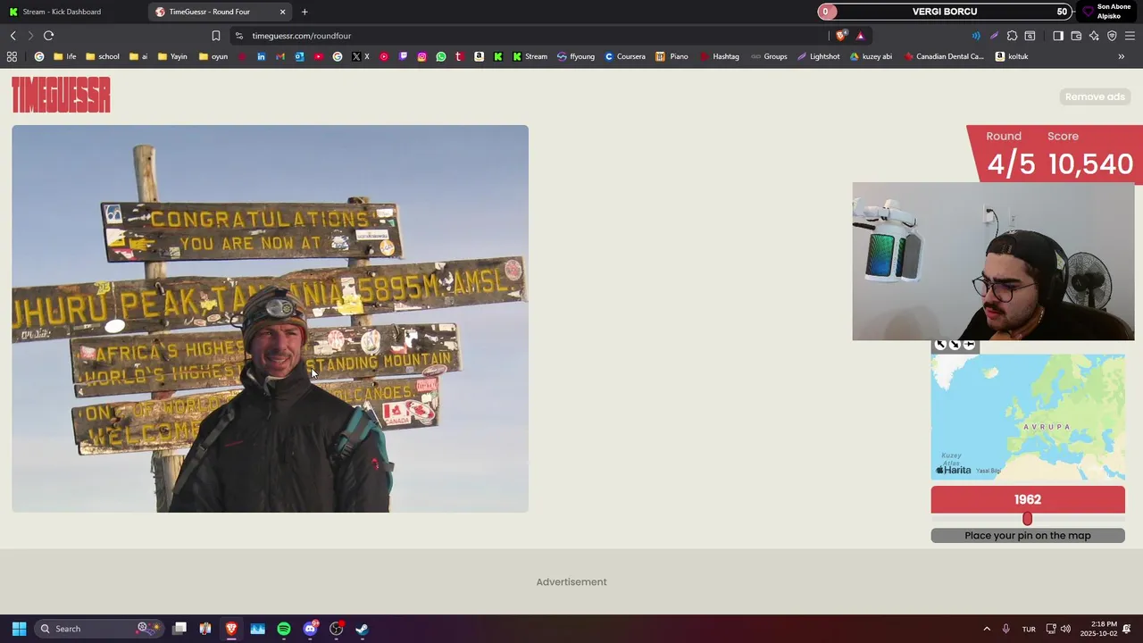Open Discord from the taskbar

[x=310, y=629]
